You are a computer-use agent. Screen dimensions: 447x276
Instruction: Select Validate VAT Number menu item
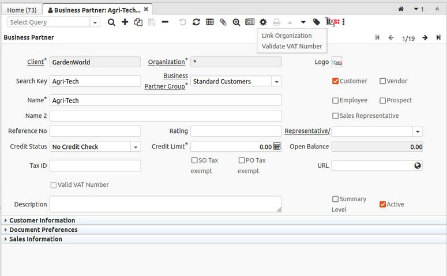291,46
